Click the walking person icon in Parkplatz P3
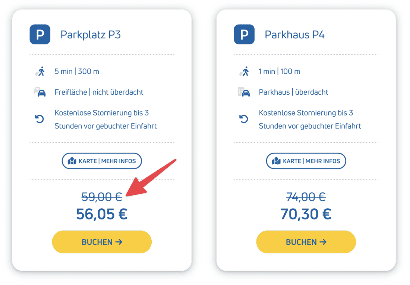This screenshot has height=285, width=410. [40, 71]
